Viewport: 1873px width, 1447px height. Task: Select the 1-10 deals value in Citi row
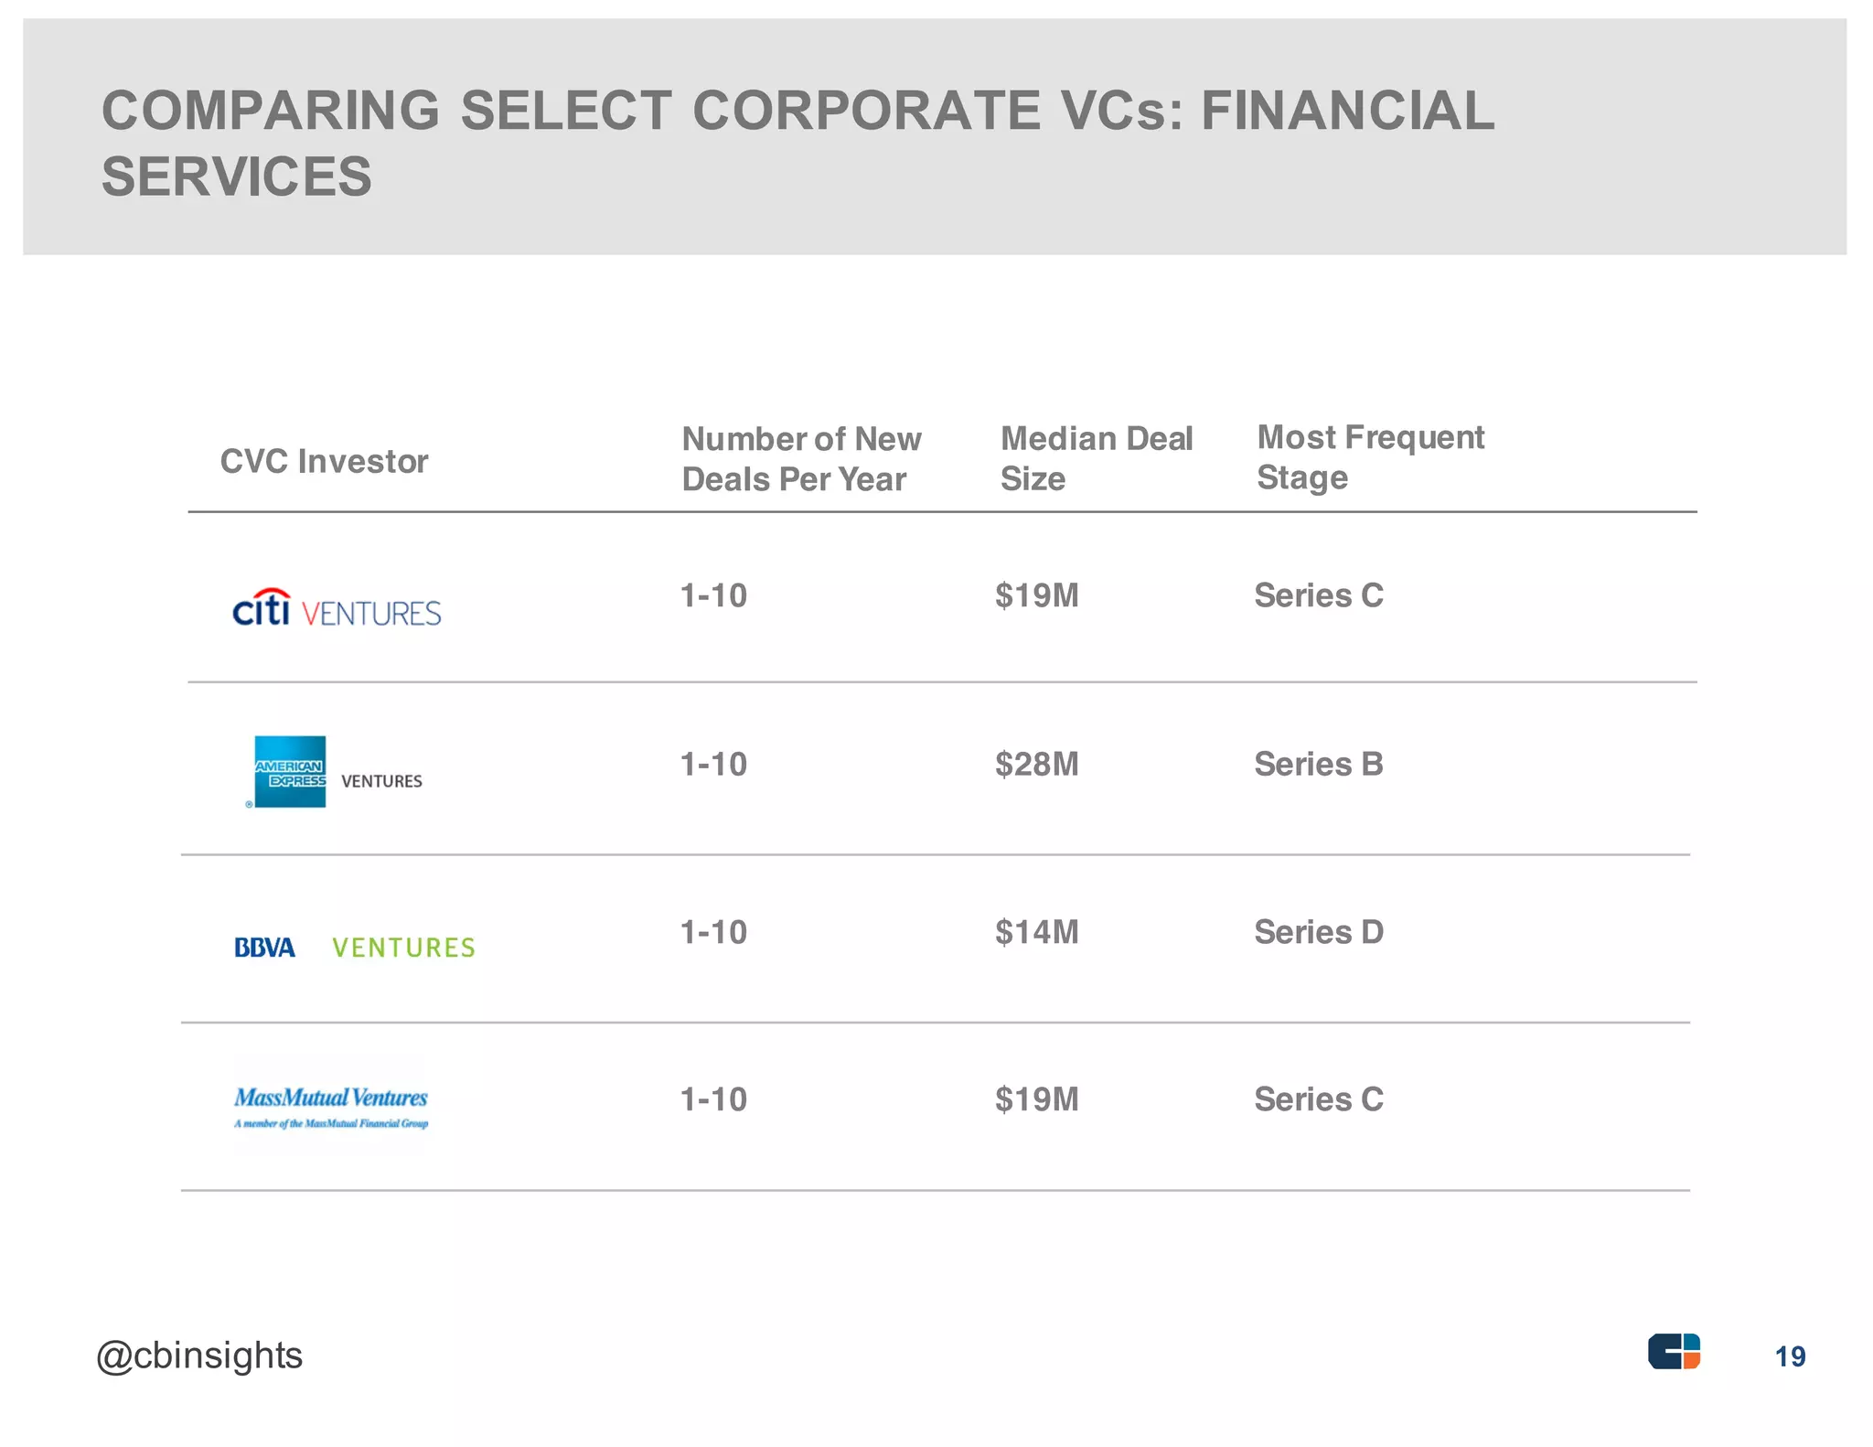pos(713,595)
